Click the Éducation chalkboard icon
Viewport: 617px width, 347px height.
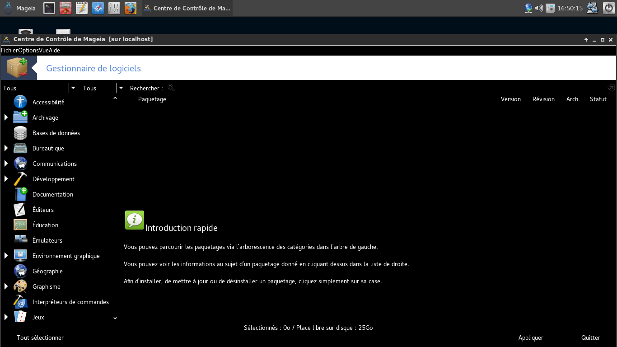20,225
